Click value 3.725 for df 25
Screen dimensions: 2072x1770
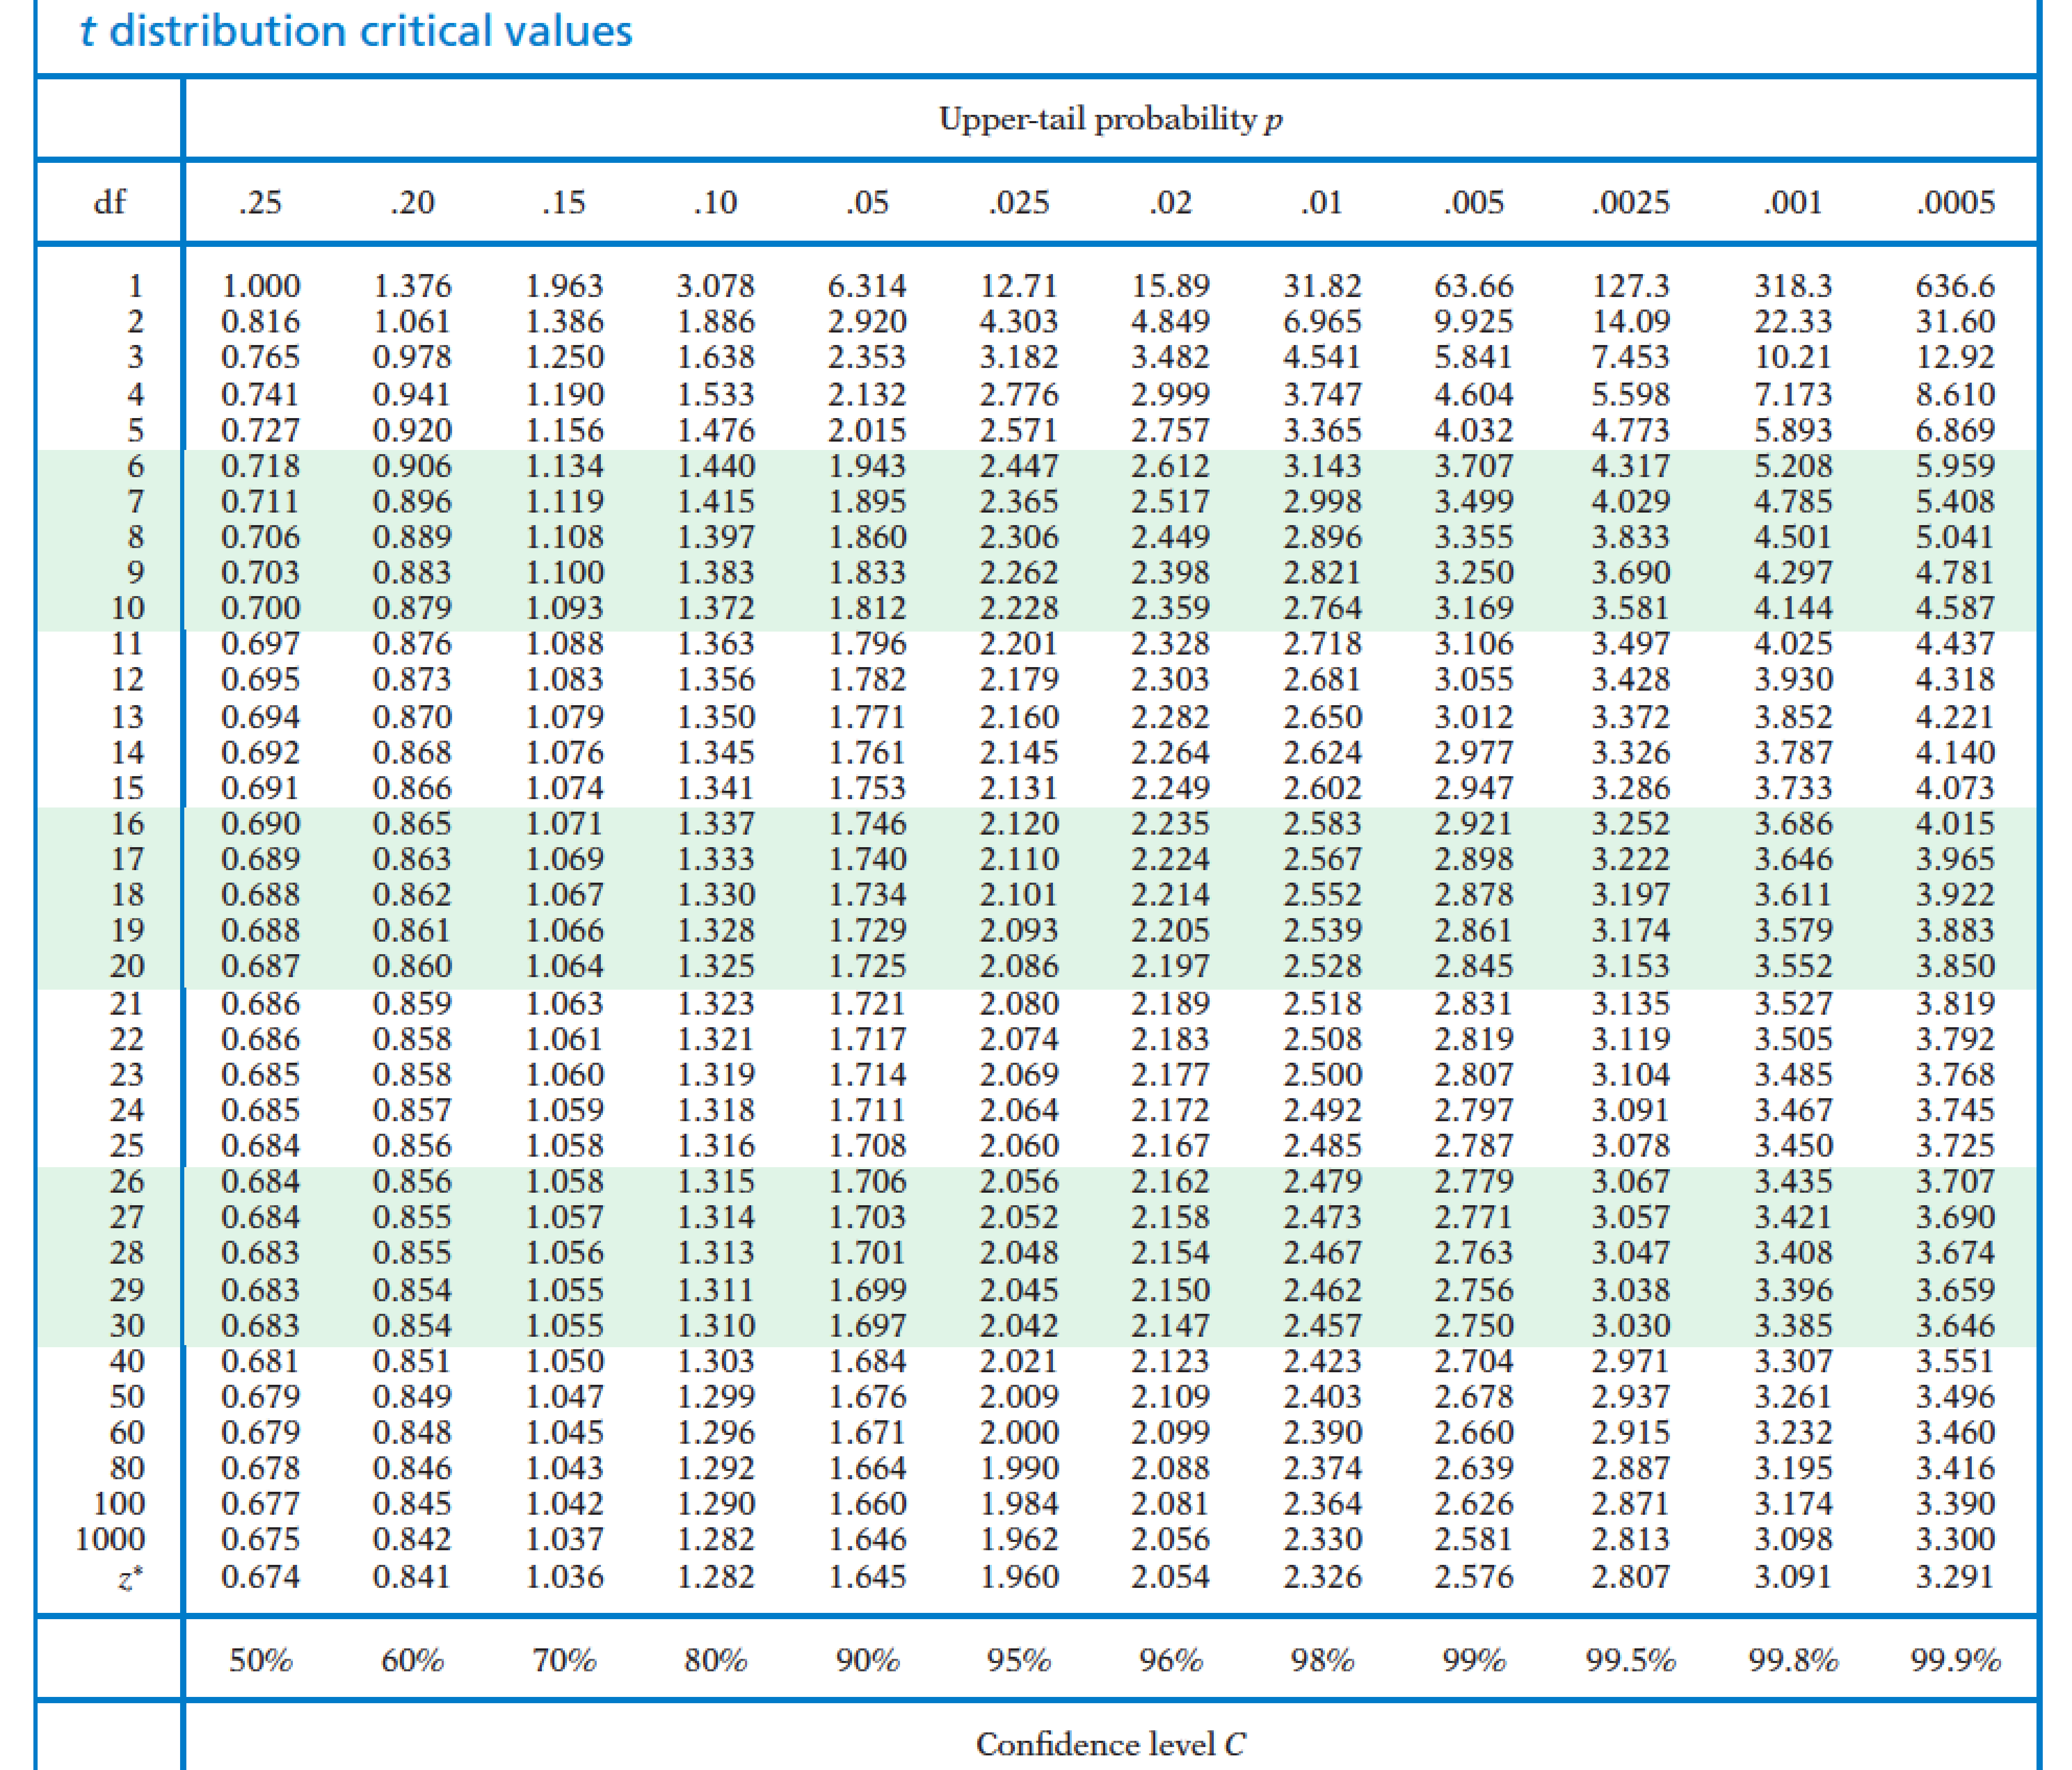[1955, 1145]
